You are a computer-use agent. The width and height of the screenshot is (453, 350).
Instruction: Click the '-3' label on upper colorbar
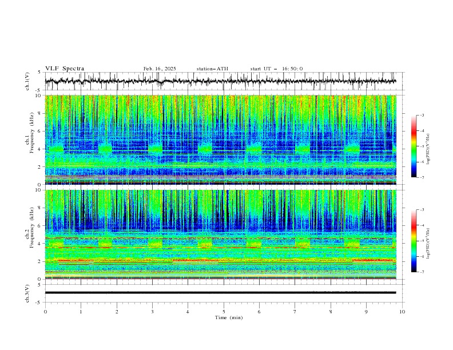(x=422, y=115)
